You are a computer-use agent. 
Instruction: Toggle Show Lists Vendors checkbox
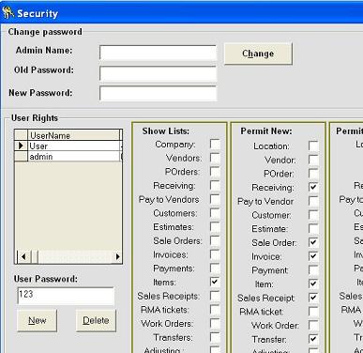point(215,158)
